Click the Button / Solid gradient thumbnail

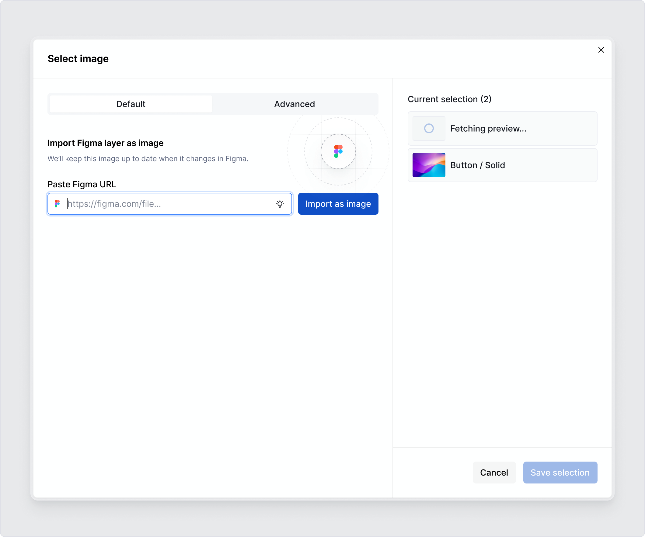click(x=428, y=165)
